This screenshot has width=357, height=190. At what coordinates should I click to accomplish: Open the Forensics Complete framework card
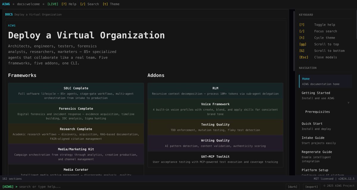point(76,113)
